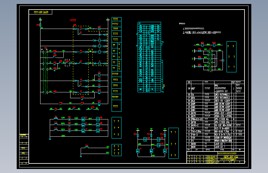Click the SA cell in parts list row 18
Image resolution: width=268 pixels, height=173 pixels.
197,95
